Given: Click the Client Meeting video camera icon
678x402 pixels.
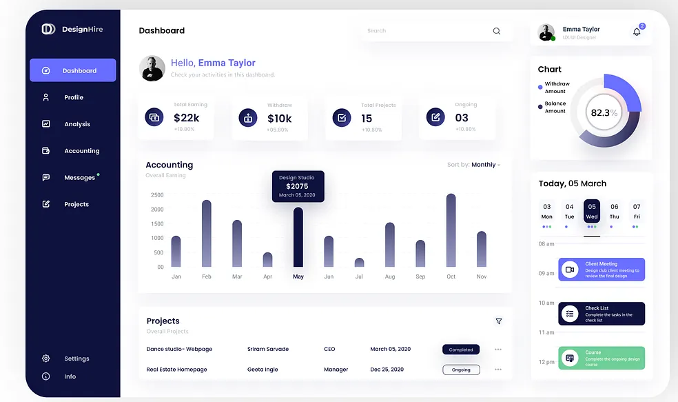Looking at the screenshot, I should [570, 270].
